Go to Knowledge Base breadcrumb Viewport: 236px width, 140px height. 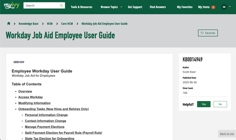click(29, 24)
